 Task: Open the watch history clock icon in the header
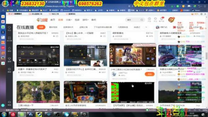(149, 19)
